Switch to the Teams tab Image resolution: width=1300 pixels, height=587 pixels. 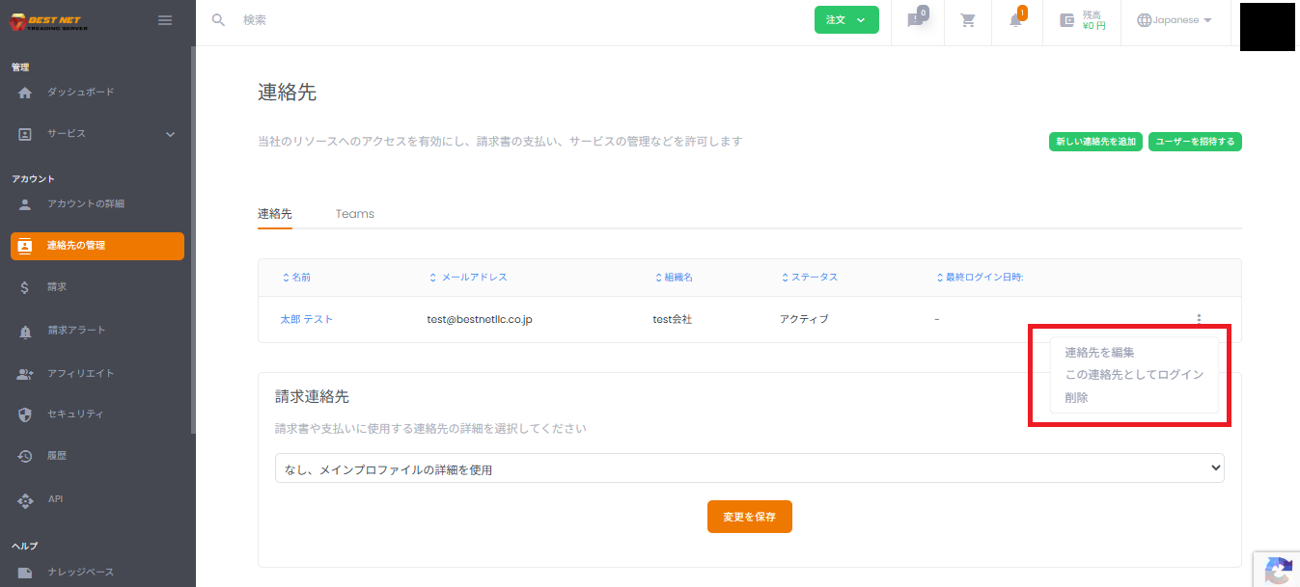point(354,213)
